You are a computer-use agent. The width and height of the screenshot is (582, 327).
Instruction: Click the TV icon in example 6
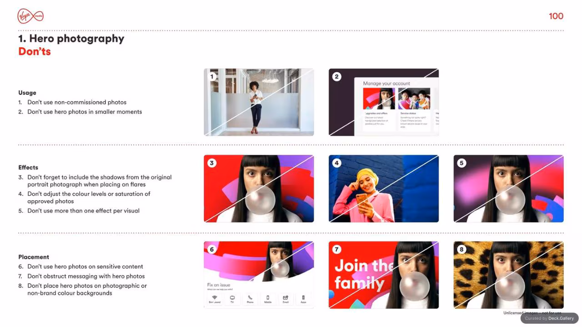pyautogui.click(x=232, y=297)
